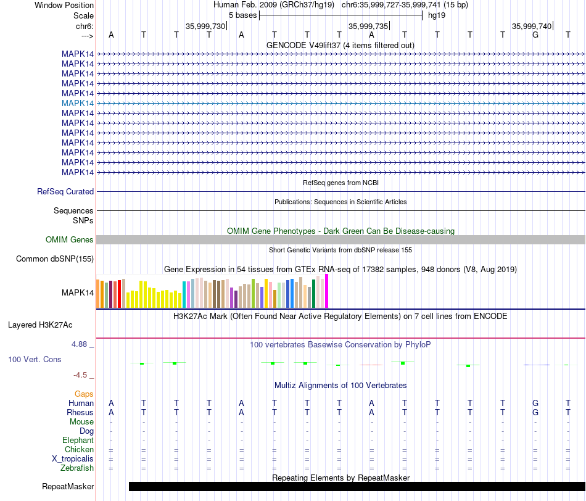Click the Dog species label
The height and width of the screenshot is (501, 586).
click(87, 431)
